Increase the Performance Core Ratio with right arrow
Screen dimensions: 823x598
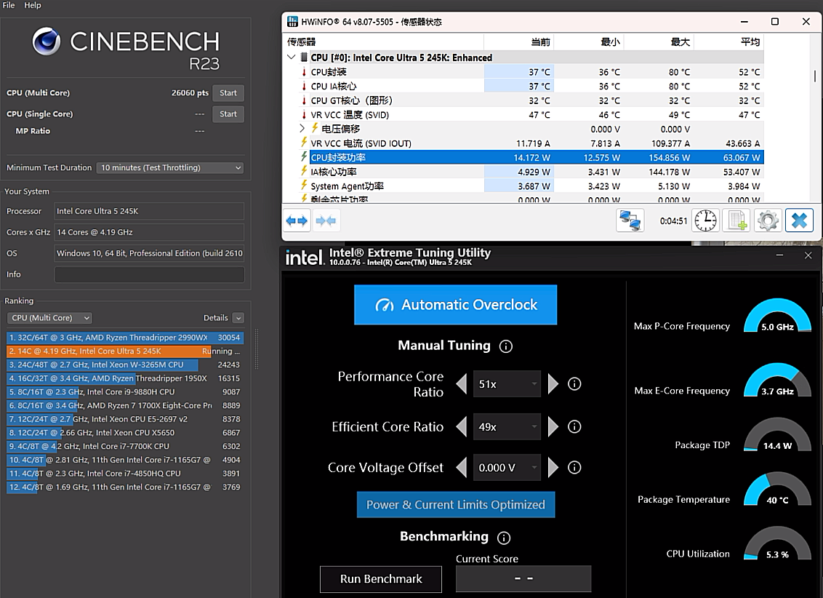(x=554, y=384)
